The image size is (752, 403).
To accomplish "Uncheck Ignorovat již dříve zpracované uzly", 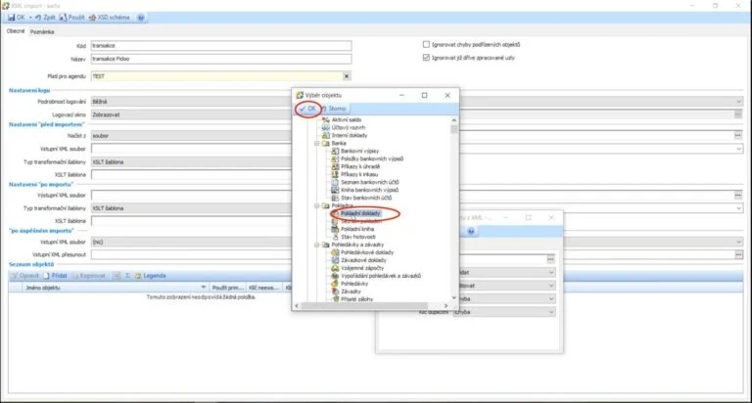I will [x=426, y=58].
